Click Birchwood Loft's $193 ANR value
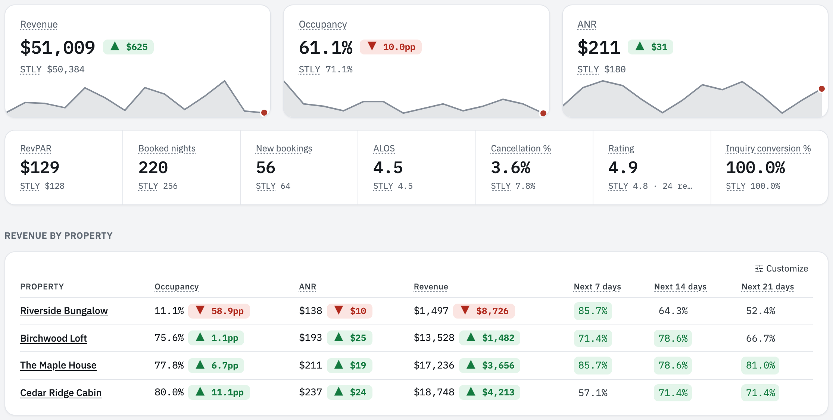Viewport: 833px width, 420px height. click(x=311, y=338)
